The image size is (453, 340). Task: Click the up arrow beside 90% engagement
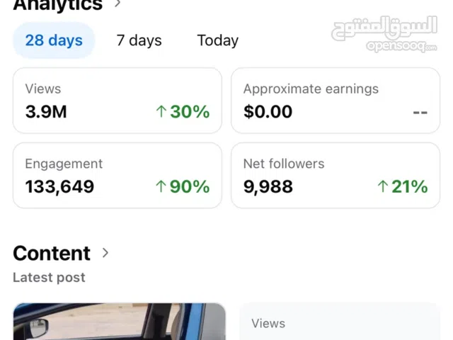(x=161, y=187)
